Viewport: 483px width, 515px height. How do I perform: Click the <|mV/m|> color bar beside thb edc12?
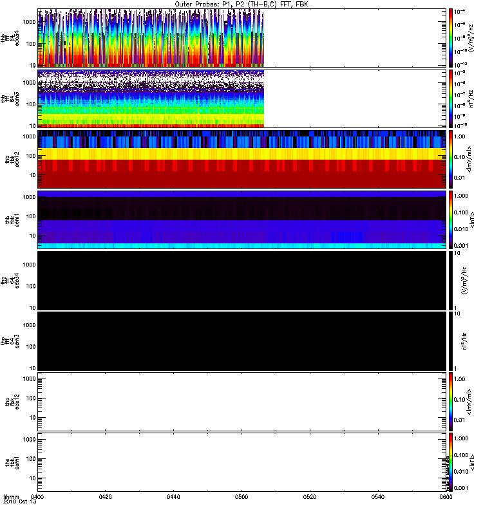coord(451,159)
